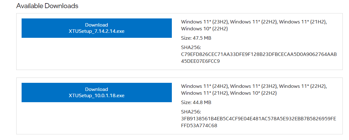The height and width of the screenshot is (140, 349).
Task: Click the hash line starting with C79EFD826
Action: [259, 54]
